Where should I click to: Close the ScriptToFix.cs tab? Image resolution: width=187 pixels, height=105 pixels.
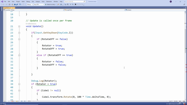click(x=14, y=8)
